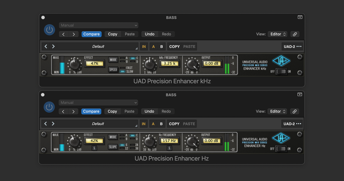Click UAD toolbar next arrow in kHz plugin
Image resolution: width=344 pixels, height=181 pixels.
pyautogui.click(x=53, y=46)
